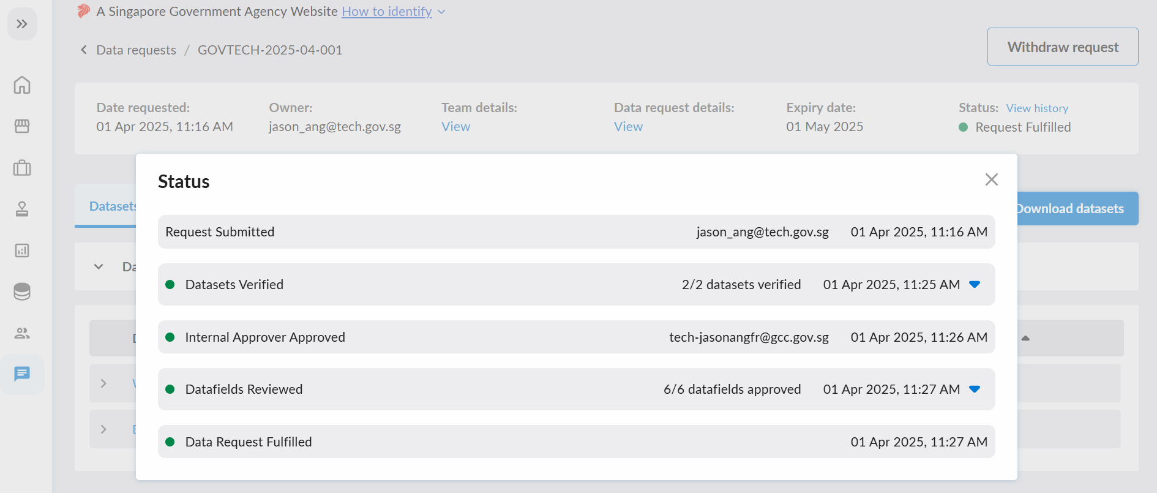Click the owner email jason_ang@tech.gov.sg in header

coord(335,126)
